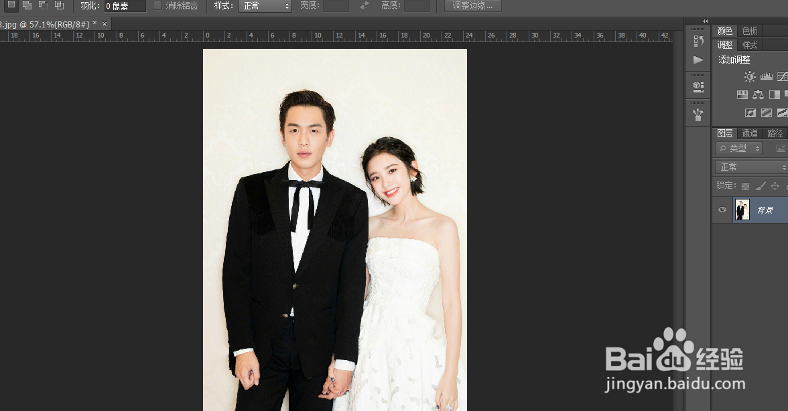Hide the 背景 layer using the eye icon
The width and height of the screenshot is (788, 411).
722,210
